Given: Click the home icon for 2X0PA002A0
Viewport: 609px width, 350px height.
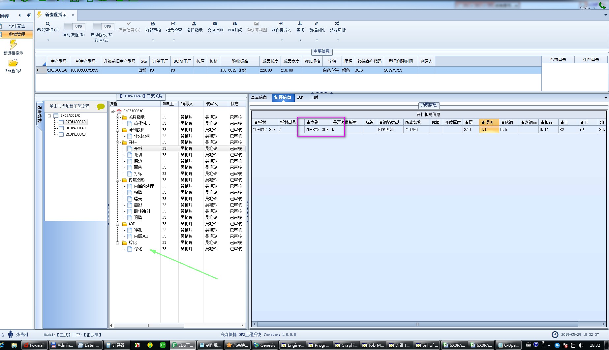Looking at the screenshot, I should tap(119, 111).
